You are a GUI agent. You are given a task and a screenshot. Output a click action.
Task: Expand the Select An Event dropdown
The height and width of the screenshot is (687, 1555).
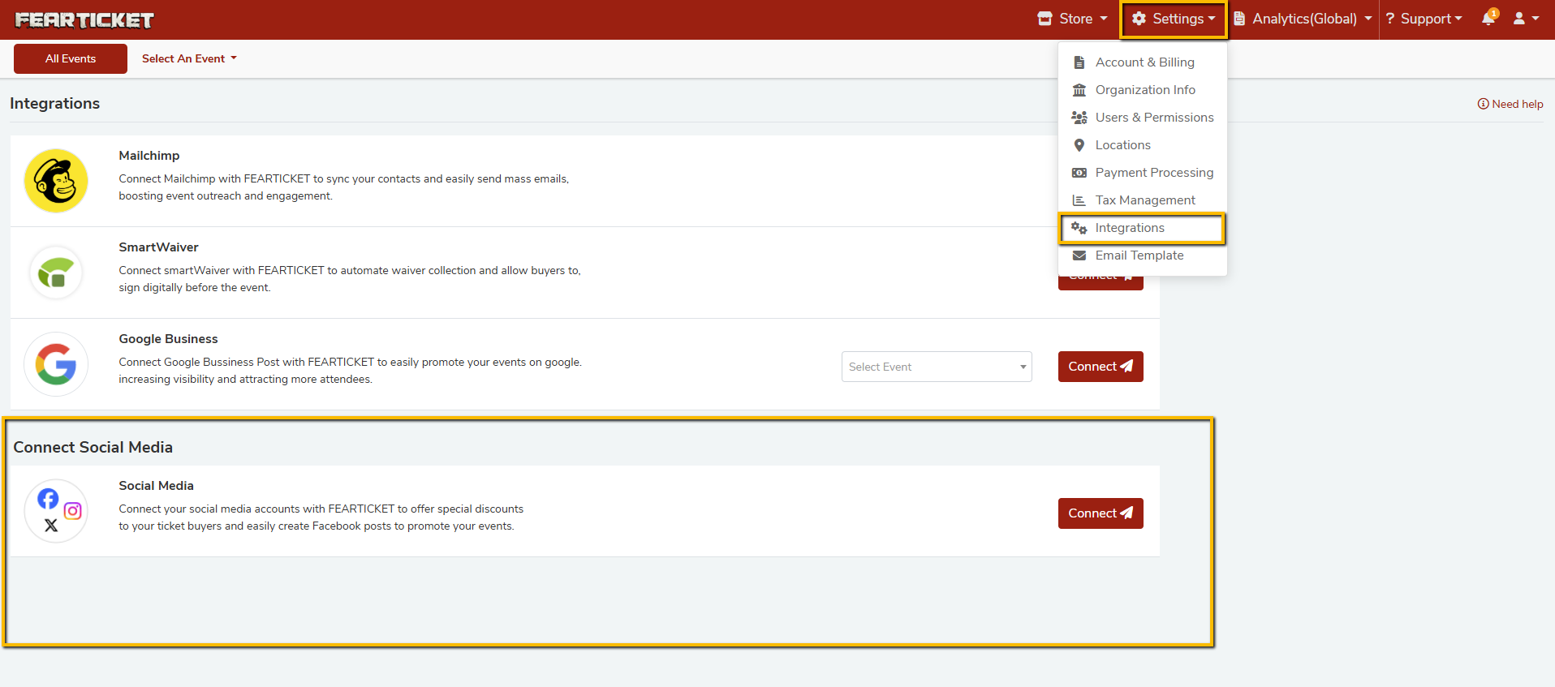[189, 58]
